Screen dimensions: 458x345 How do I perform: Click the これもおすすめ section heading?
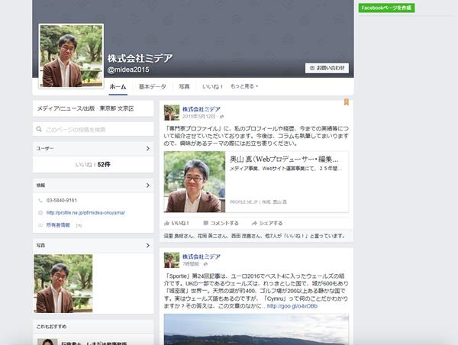click(51, 327)
